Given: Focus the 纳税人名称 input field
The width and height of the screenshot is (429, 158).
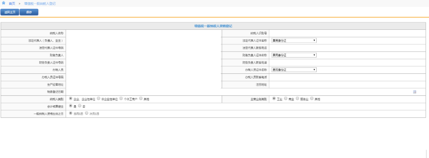Looking at the screenshot, I should (x=143, y=33).
